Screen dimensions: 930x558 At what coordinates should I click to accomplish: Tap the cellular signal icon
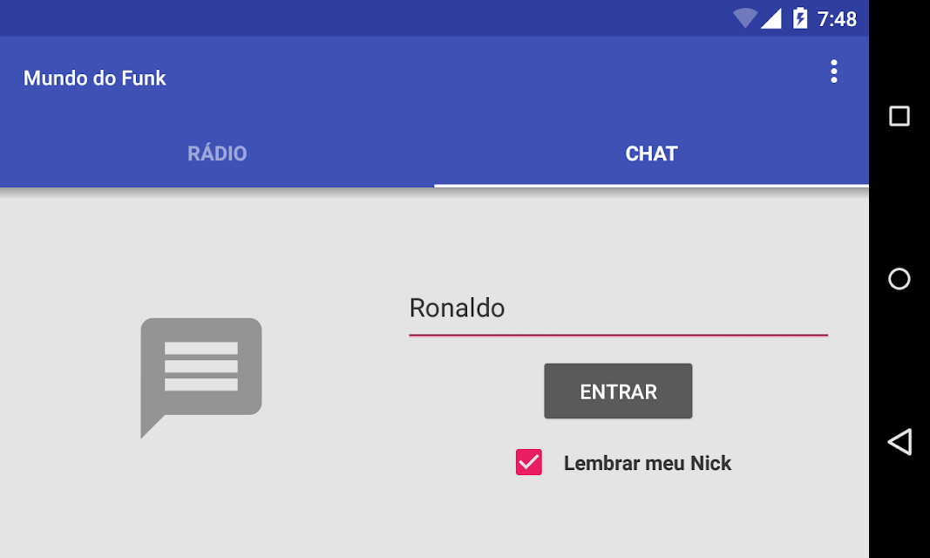click(x=770, y=18)
